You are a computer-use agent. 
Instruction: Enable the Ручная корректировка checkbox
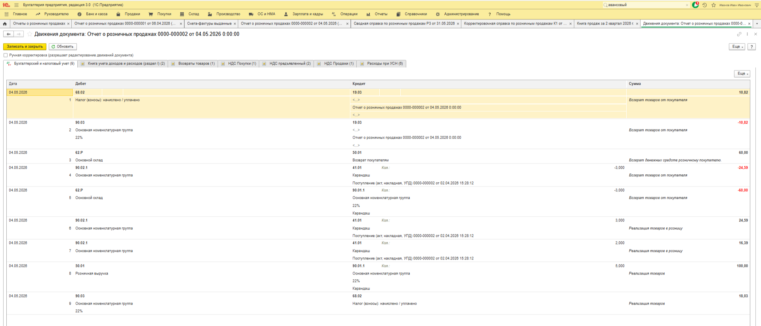pos(6,55)
